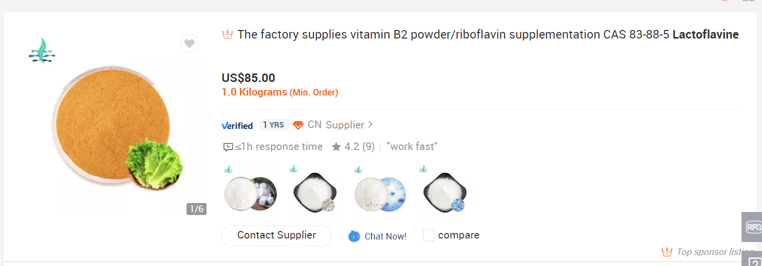
Task: Open the Chat Now link
Action: click(385, 236)
